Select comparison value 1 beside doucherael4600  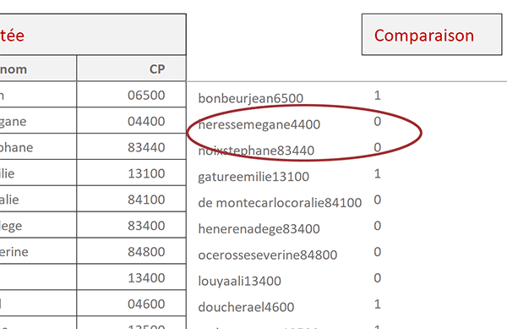pyautogui.click(x=378, y=304)
